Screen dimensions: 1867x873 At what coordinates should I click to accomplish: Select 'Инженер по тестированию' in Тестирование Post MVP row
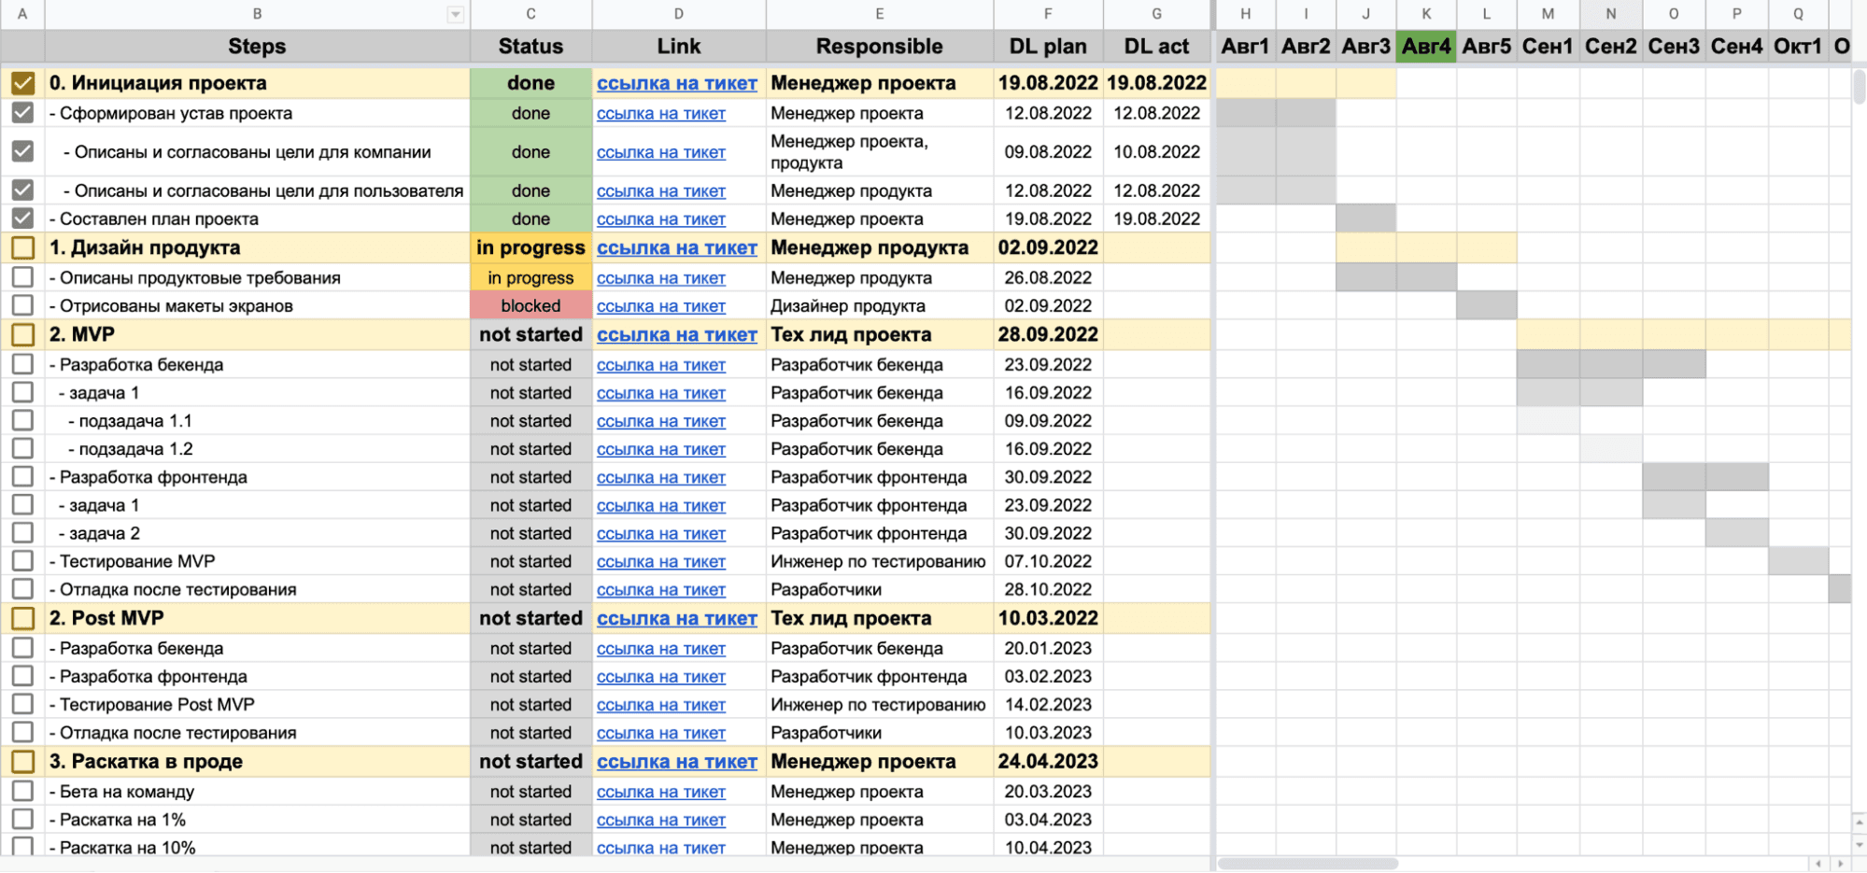880,705
